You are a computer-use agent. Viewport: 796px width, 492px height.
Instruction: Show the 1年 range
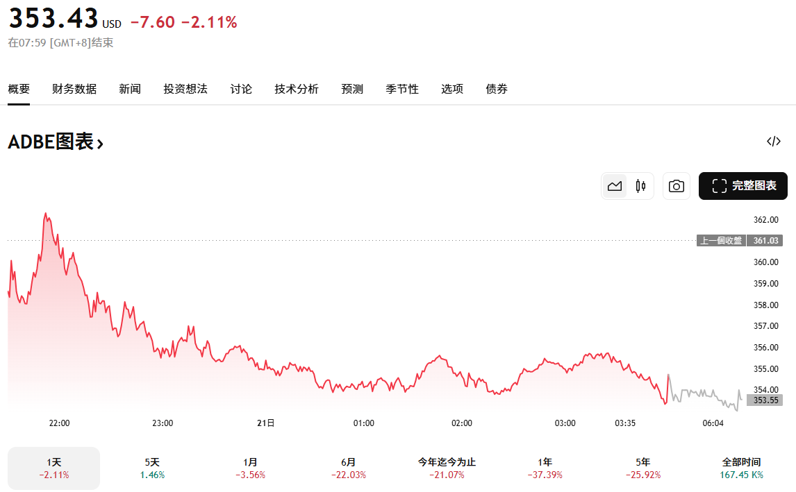pyautogui.click(x=545, y=468)
